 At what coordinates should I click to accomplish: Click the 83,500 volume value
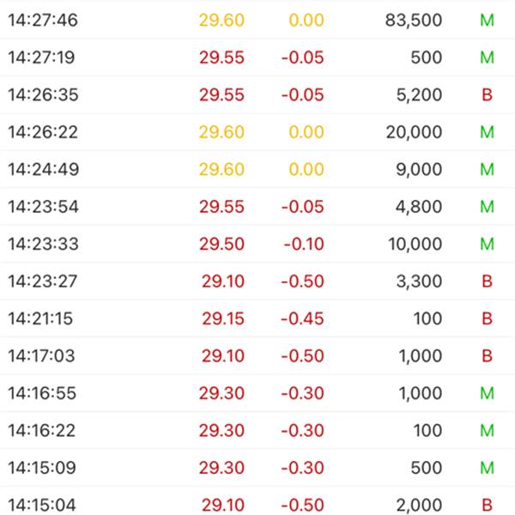(414, 20)
